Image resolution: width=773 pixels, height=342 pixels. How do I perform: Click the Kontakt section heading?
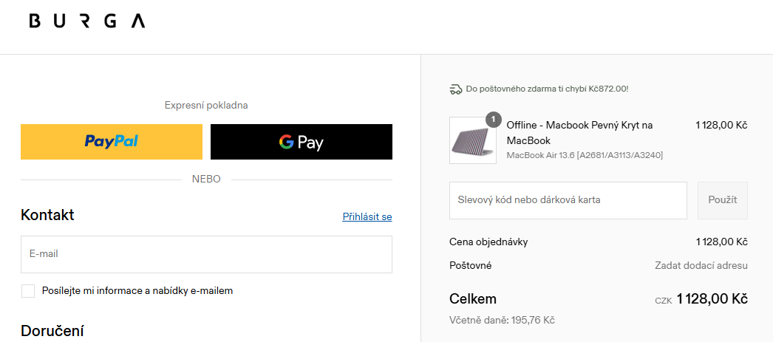point(47,215)
